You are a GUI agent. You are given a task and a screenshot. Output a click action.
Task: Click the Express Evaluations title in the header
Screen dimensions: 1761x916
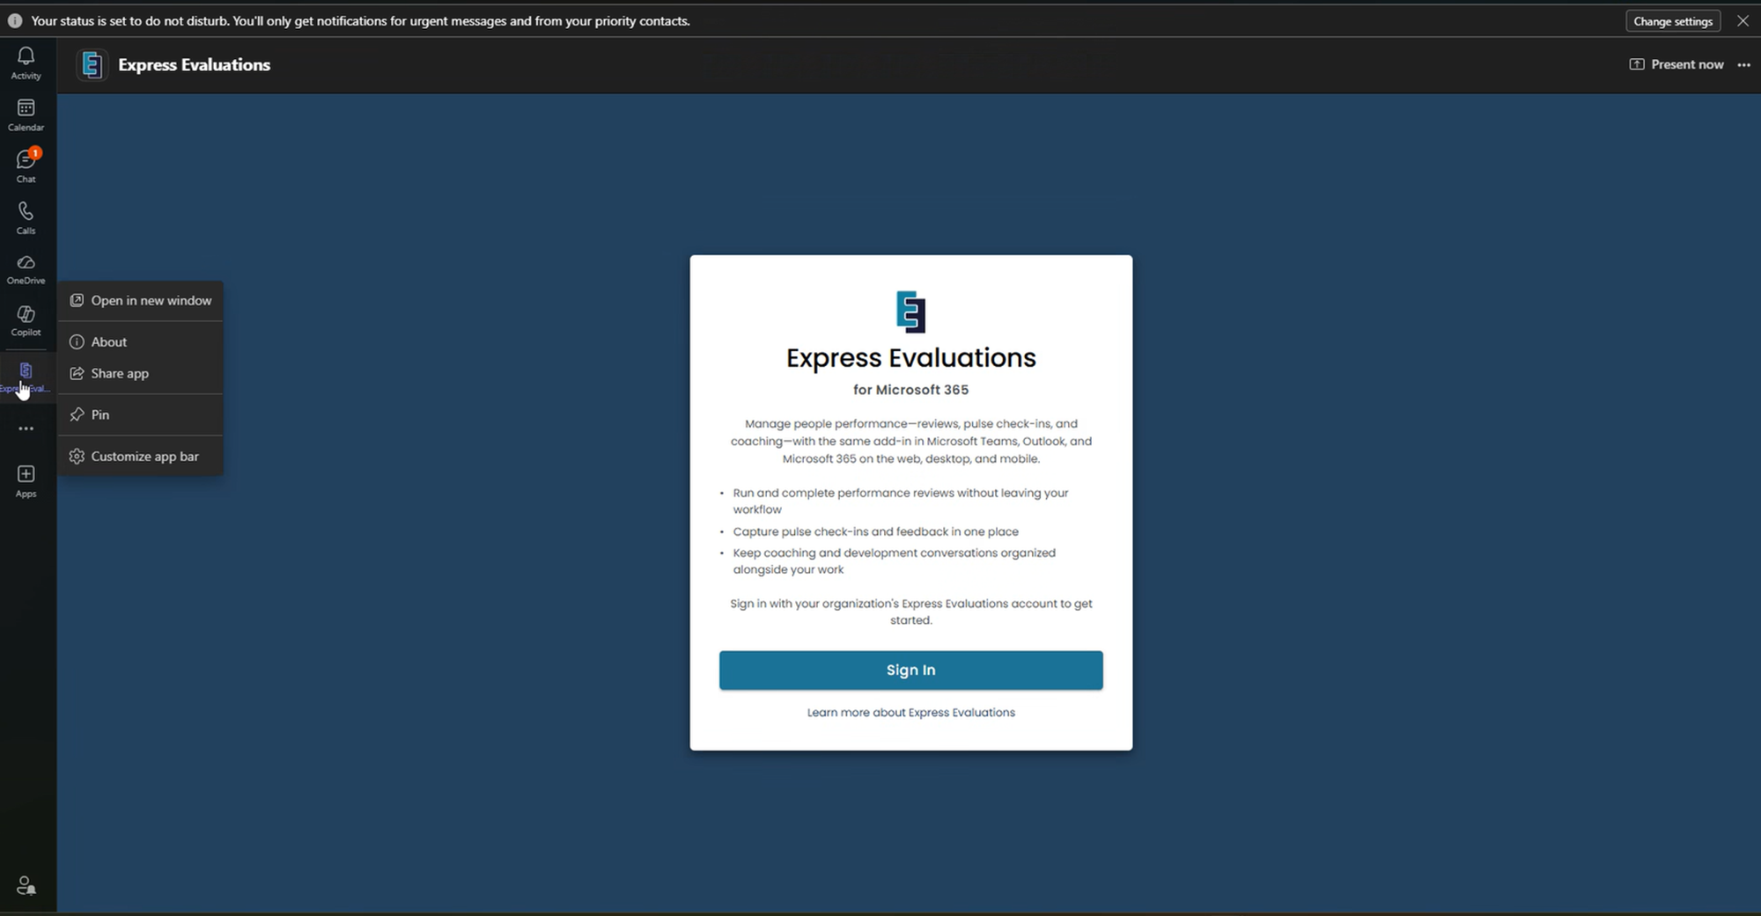coord(194,65)
